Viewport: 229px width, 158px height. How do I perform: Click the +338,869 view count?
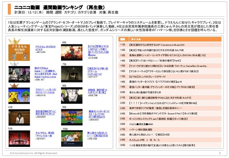click(41, 117)
